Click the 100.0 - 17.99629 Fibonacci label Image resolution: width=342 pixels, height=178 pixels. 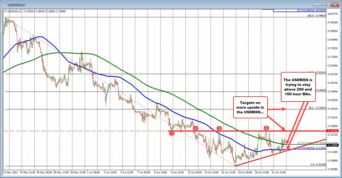pyautogui.click(x=317, y=16)
